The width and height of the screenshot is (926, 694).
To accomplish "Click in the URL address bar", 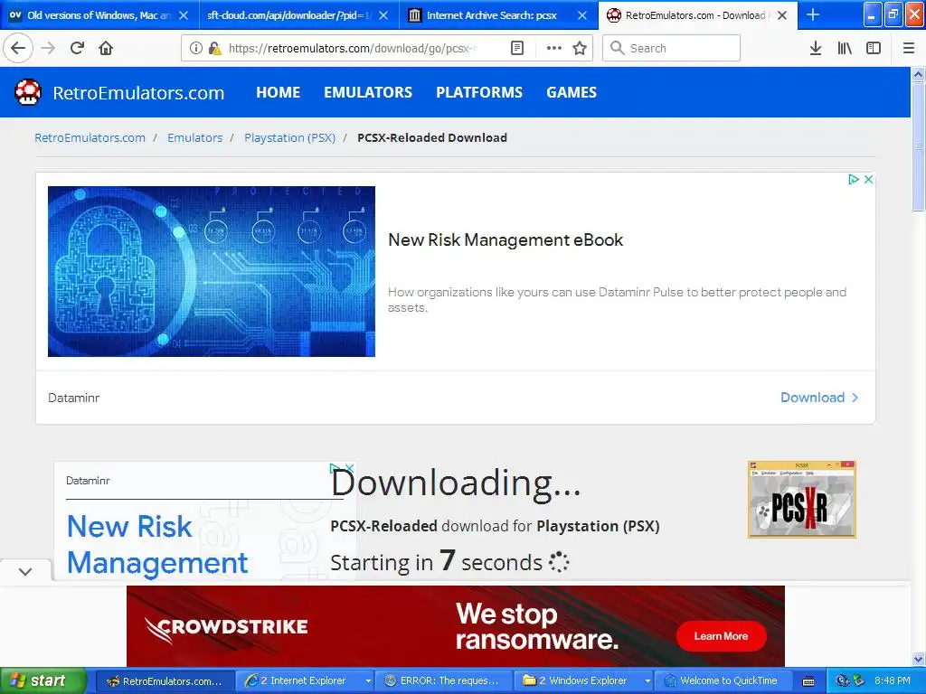I will pyautogui.click(x=352, y=48).
